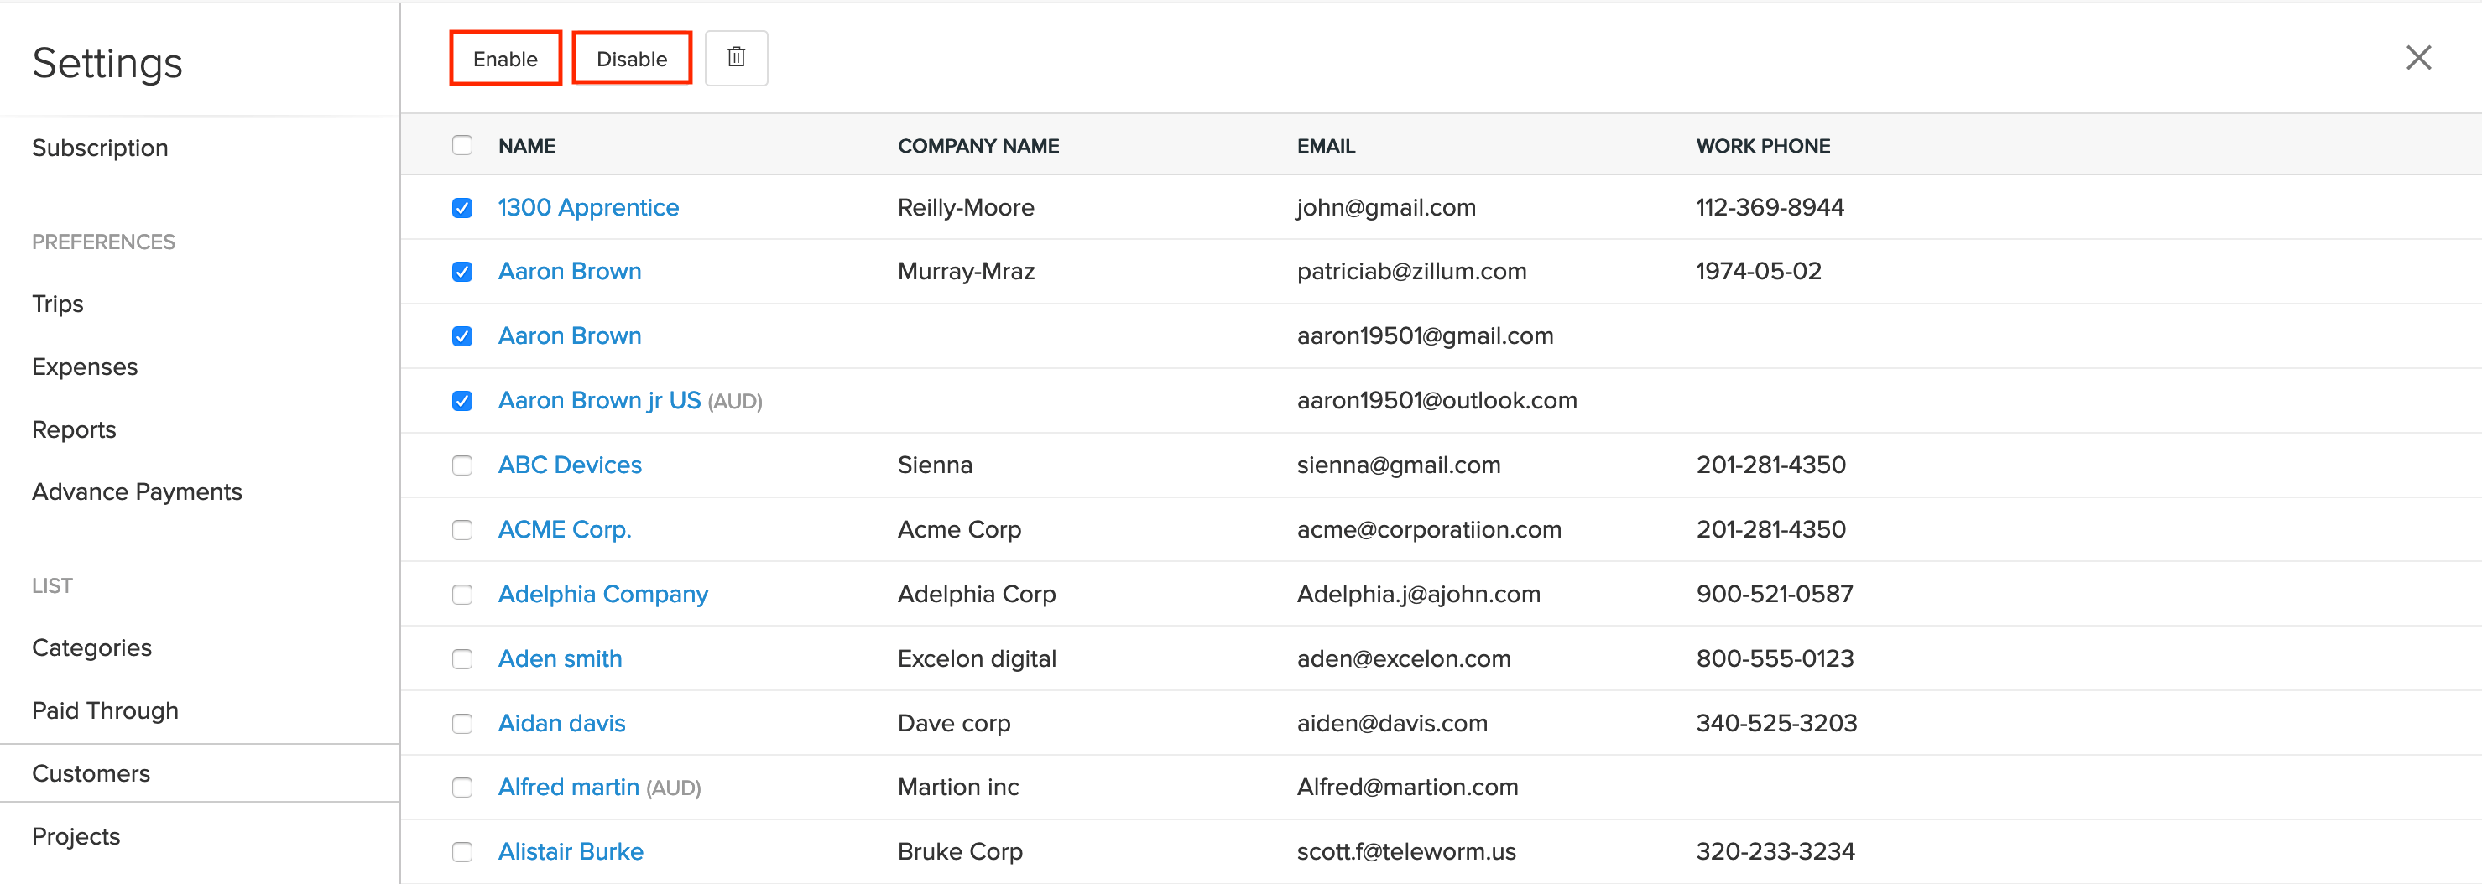
Task: Open the Subscription settings page
Action: coord(100,148)
